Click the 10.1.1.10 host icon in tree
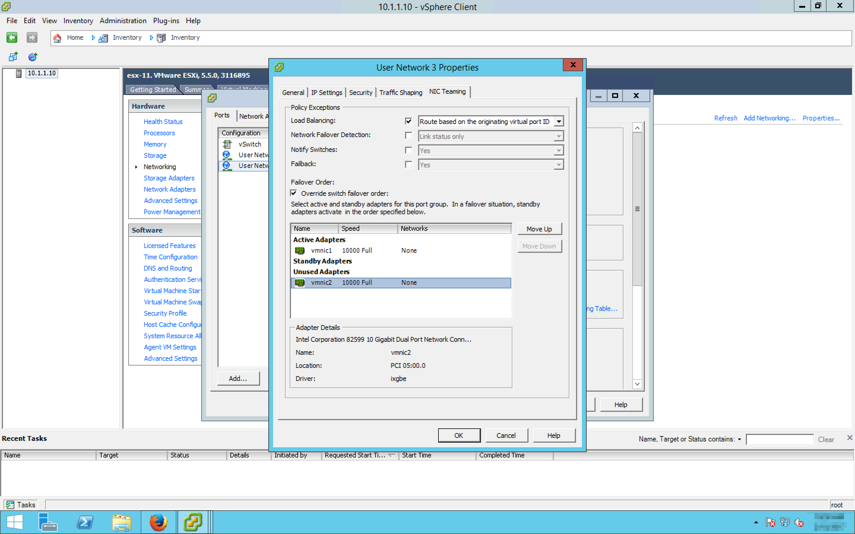Image resolution: width=855 pixels, height=534 pixels. coord(19,73)
